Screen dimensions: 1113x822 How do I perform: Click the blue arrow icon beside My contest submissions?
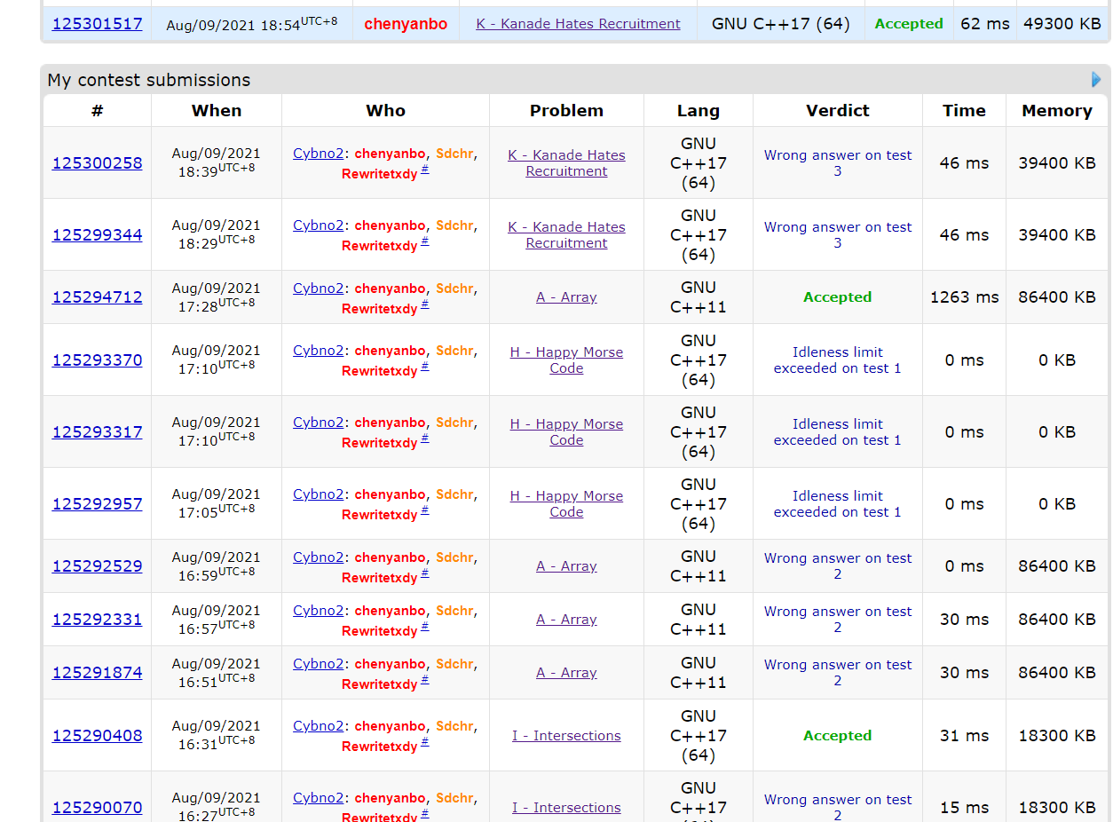[1096, 80]
